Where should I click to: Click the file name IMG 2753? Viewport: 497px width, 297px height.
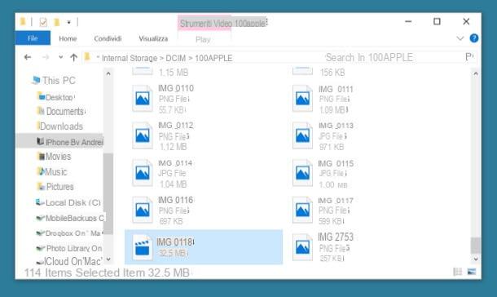(x=336, y=237)
